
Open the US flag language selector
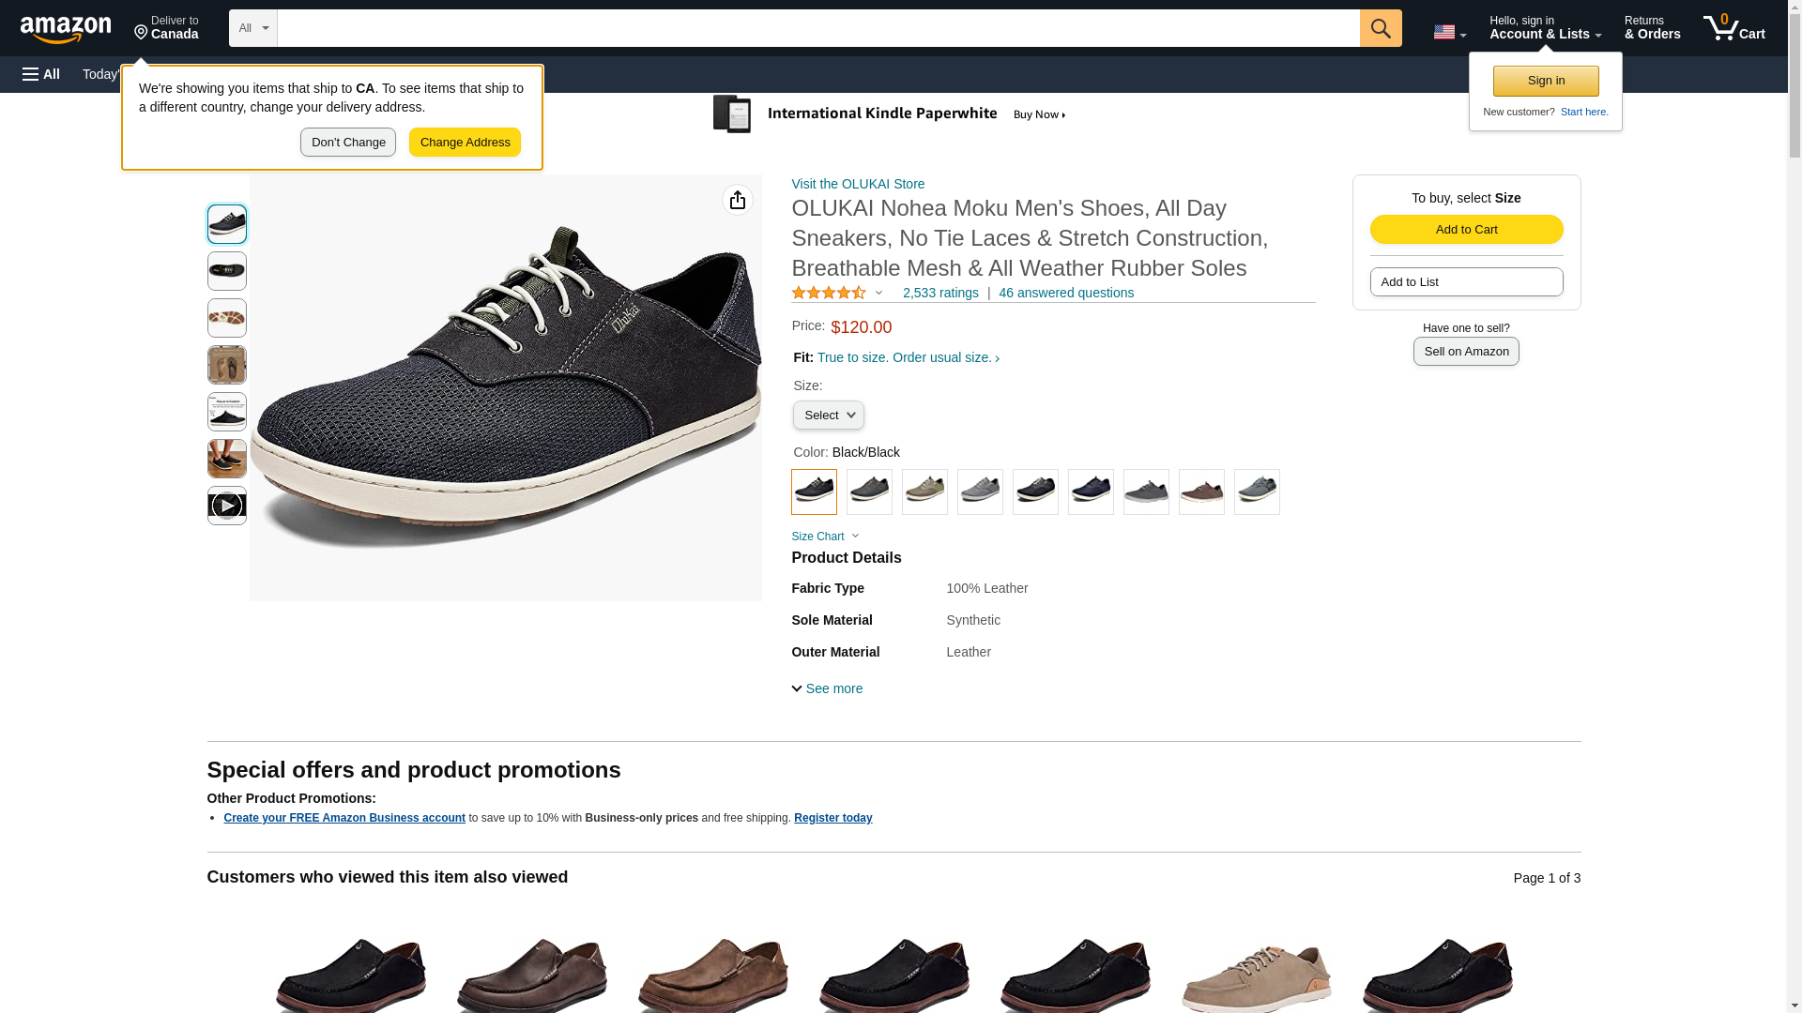pyautogui.click(x=1448, y=32)
